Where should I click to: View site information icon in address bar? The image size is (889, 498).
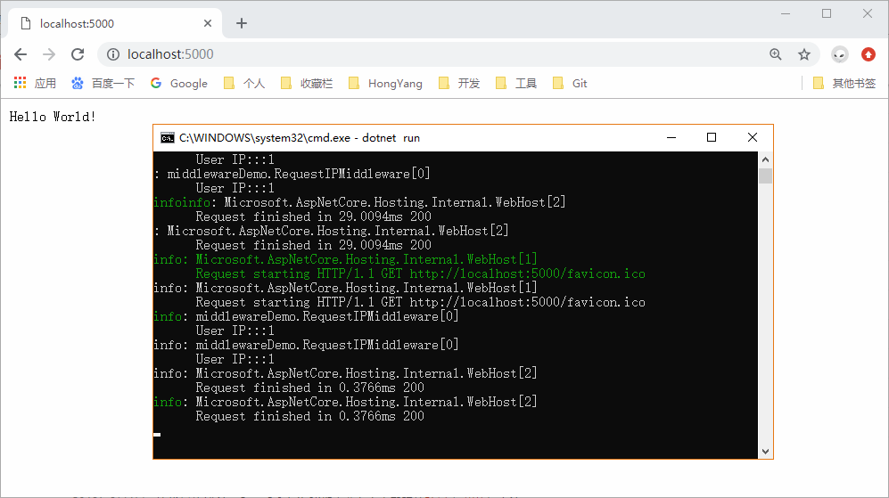[113, 54]
